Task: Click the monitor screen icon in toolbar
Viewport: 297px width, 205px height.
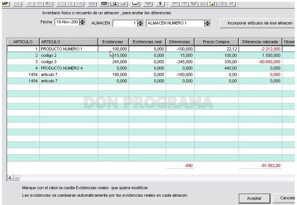Action: [135, 3]
